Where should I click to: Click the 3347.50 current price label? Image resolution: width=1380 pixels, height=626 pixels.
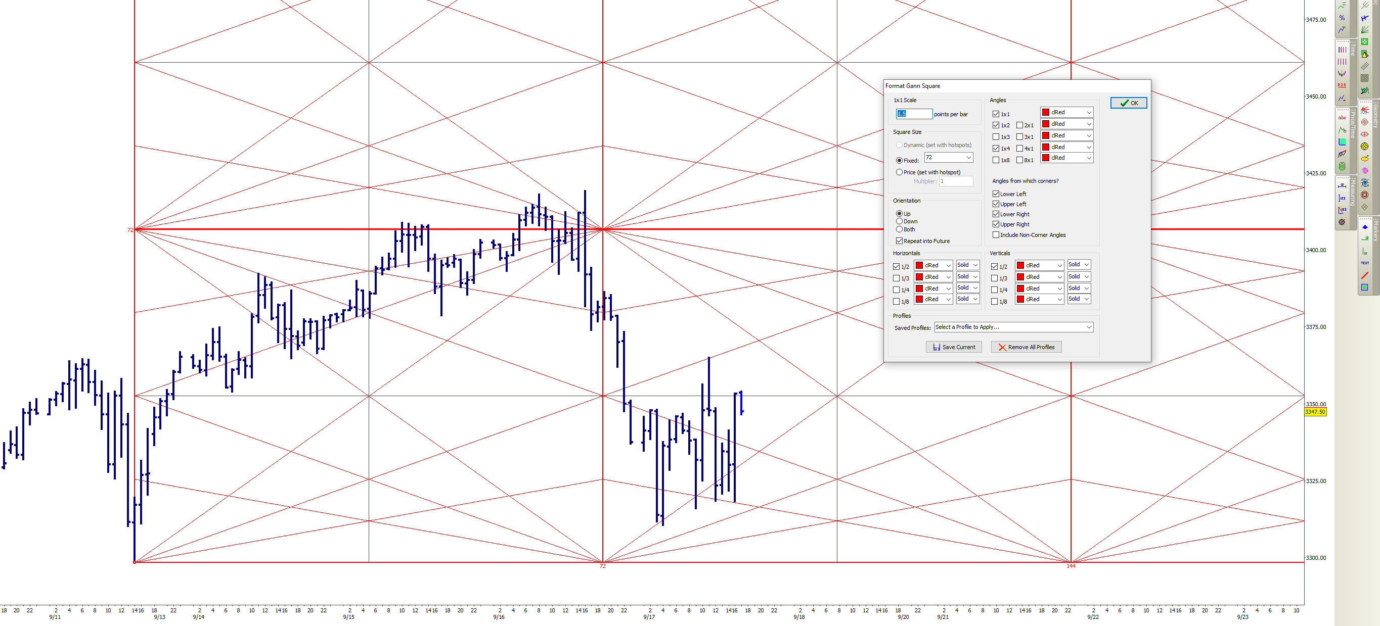point(1315,412)
